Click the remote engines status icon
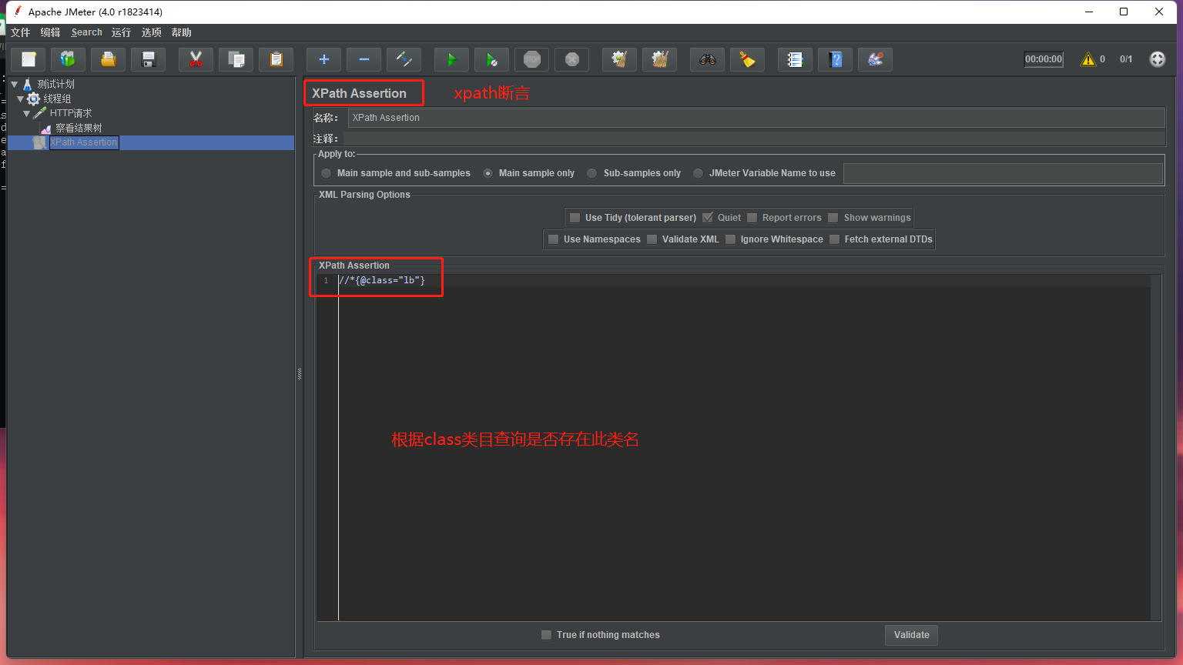This screenshot has width=1183, height=665. click(1158, 59)
